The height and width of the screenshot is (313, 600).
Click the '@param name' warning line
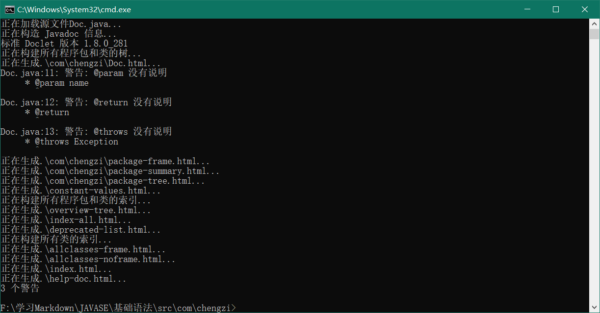pyautogui.click(x=57, y=83)
